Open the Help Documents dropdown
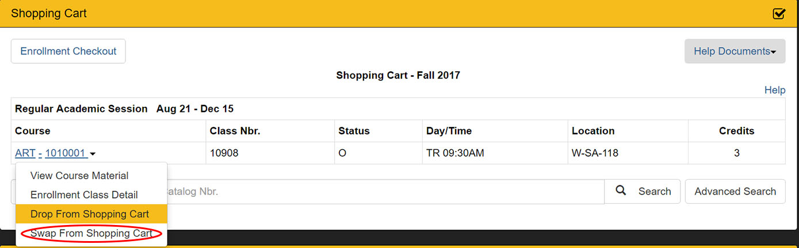799x248 pixels. tap(735, 51)
